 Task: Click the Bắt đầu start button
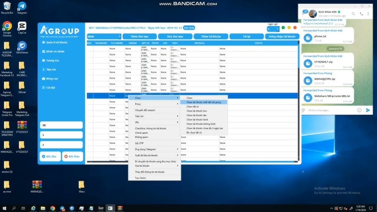50,157
